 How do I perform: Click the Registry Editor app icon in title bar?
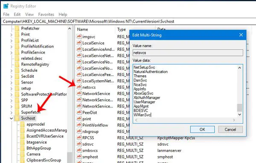click(x=6, y=6)
